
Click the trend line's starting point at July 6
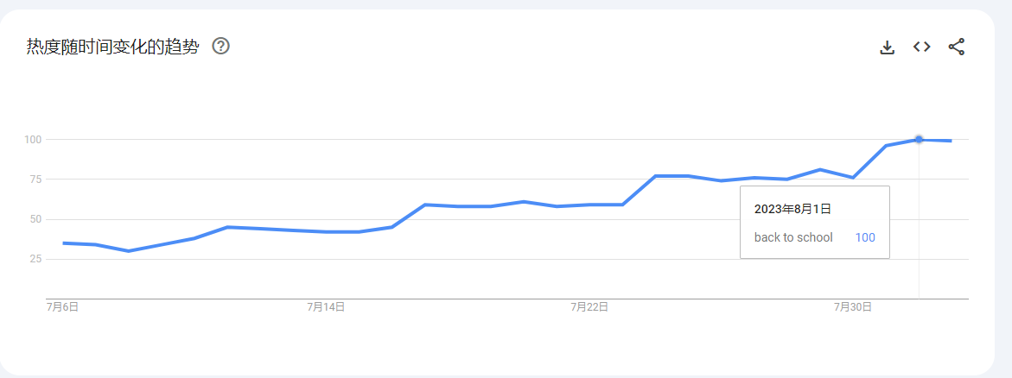[x=63, y=243]
